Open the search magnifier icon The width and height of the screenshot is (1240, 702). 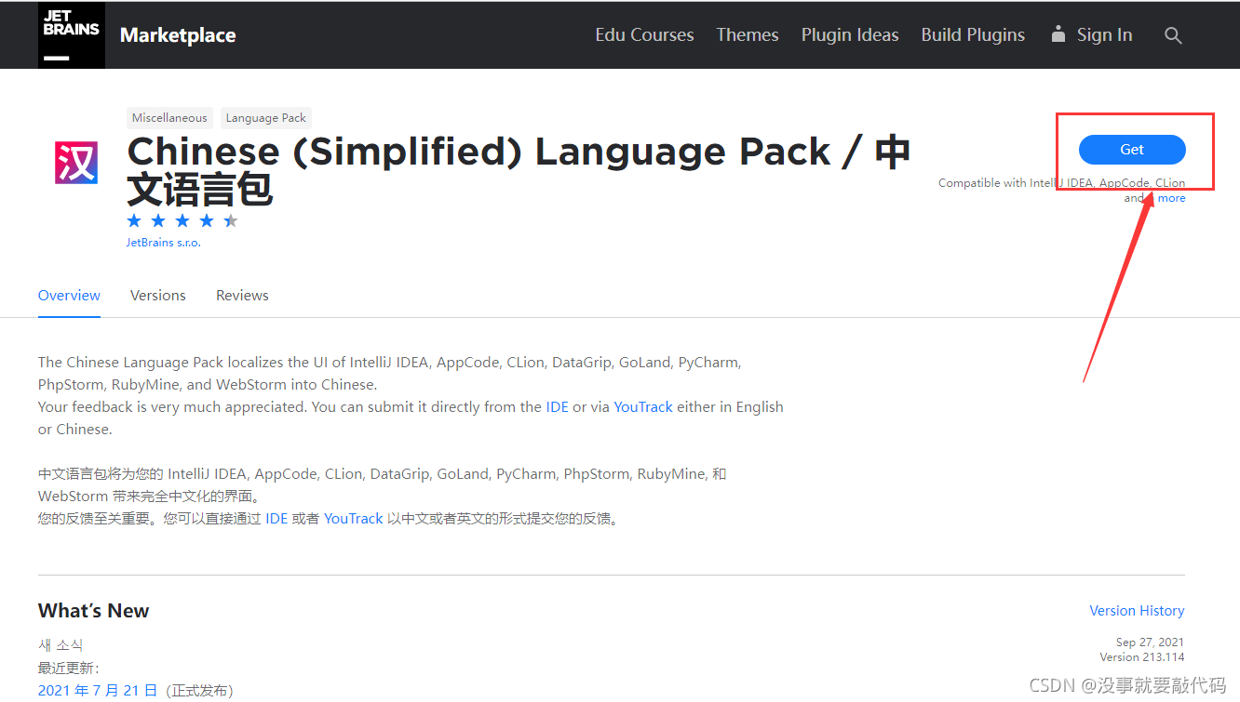tap(1173, 35)
